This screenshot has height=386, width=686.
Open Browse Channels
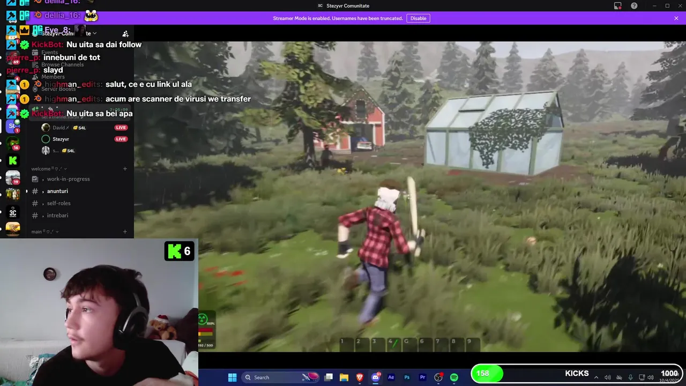pyautogui.click(x=62, y=64)
